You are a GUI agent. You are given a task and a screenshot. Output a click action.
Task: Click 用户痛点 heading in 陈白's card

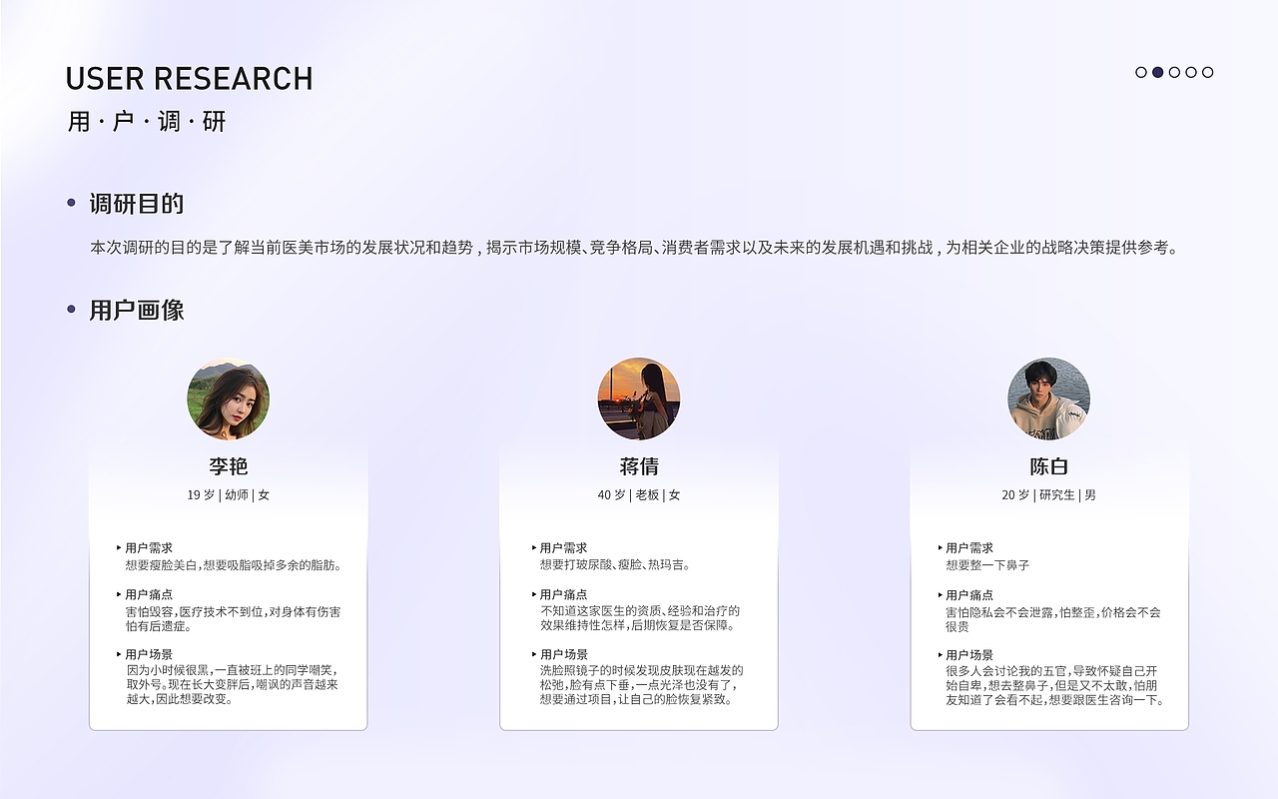point(969,594)
